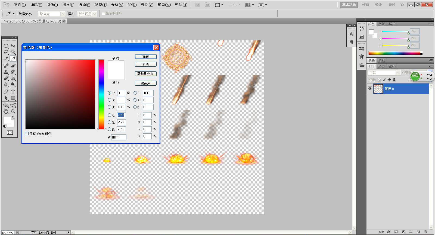The width and height of the screenshot is (435, 235).
Task: Expand the workspace switcher chevron
Action: pyautogui.click(x=402, y=5)
